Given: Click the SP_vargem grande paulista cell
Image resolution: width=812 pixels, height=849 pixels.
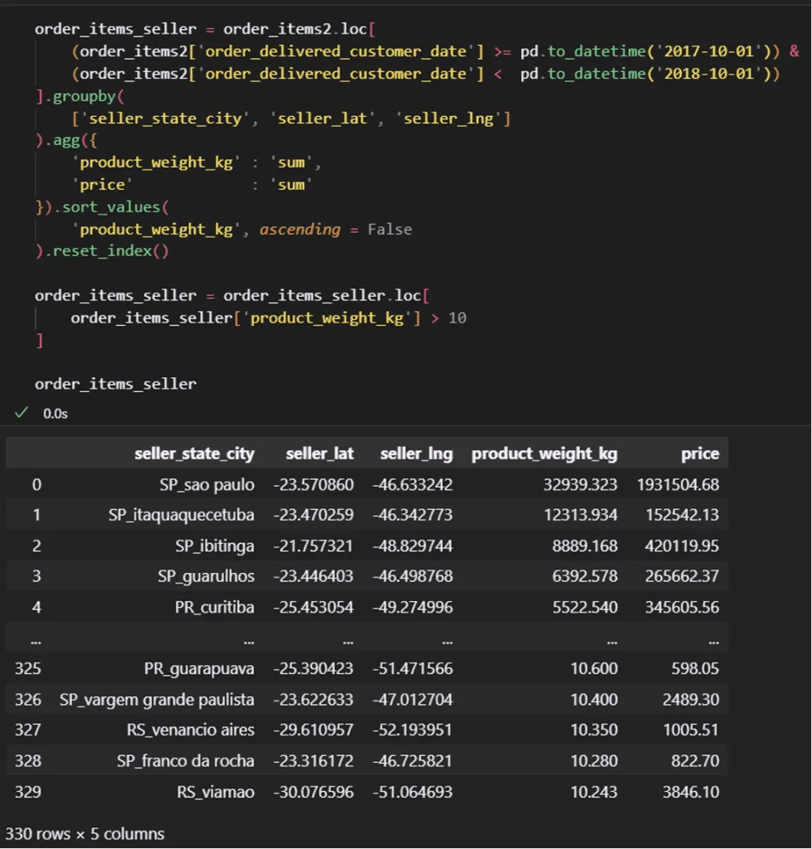Looking at the screenshot, I should pos(157,700).
